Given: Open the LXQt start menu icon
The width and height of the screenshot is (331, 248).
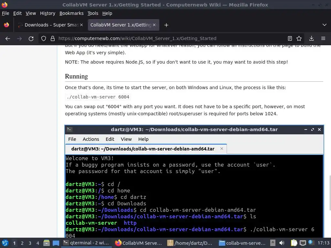Looking at the screenshot, I should (5, 243).
